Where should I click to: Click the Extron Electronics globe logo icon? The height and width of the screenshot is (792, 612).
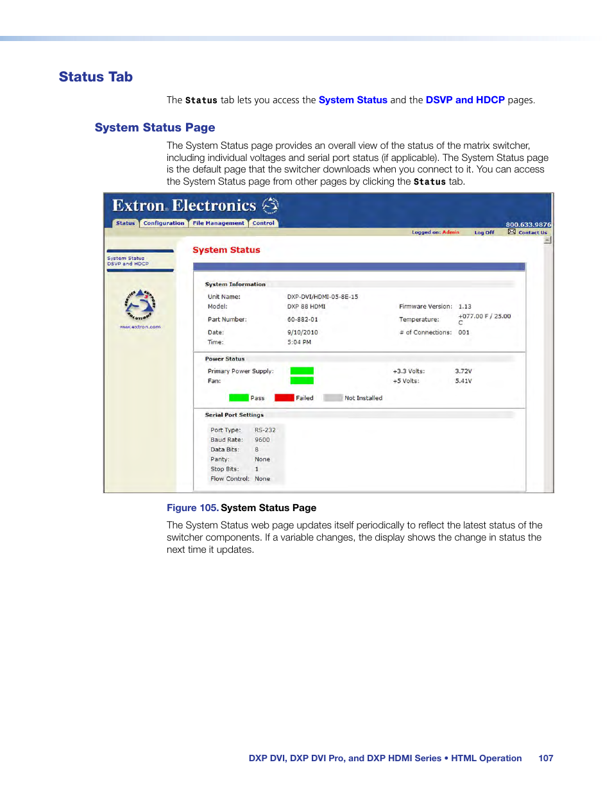click(270, 205)
